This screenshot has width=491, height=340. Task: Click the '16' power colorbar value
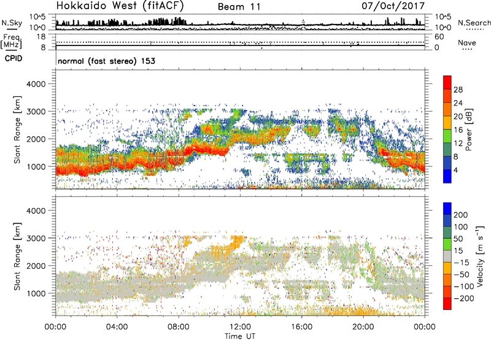point(458,130)
